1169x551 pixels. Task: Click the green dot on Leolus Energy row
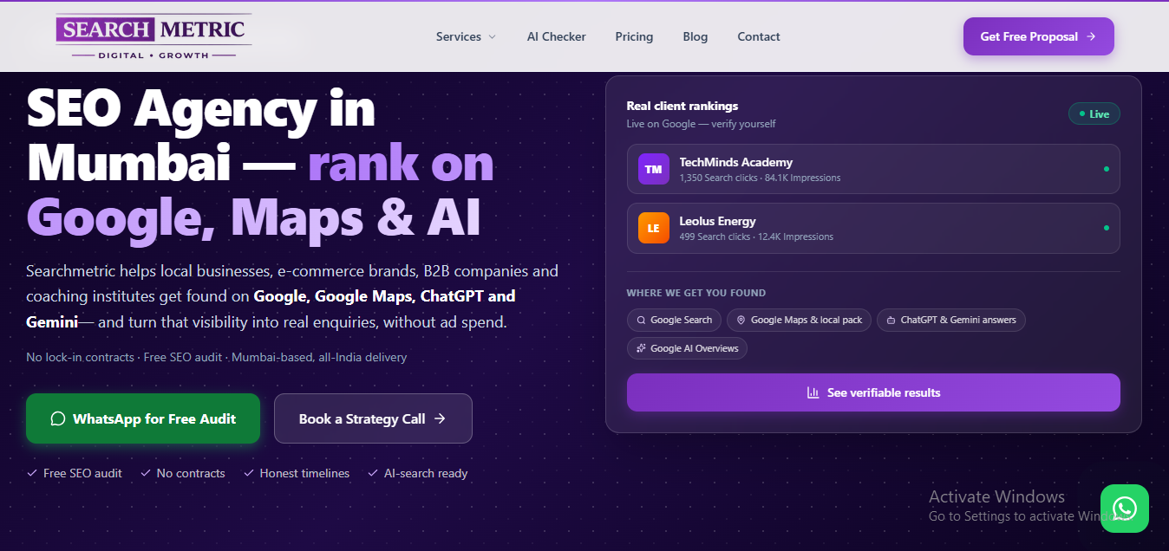pos(1106,228)
